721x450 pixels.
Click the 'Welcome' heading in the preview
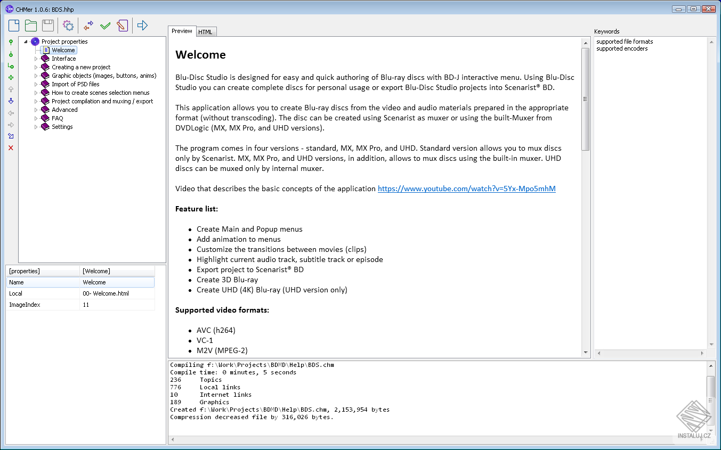point(200,55)
